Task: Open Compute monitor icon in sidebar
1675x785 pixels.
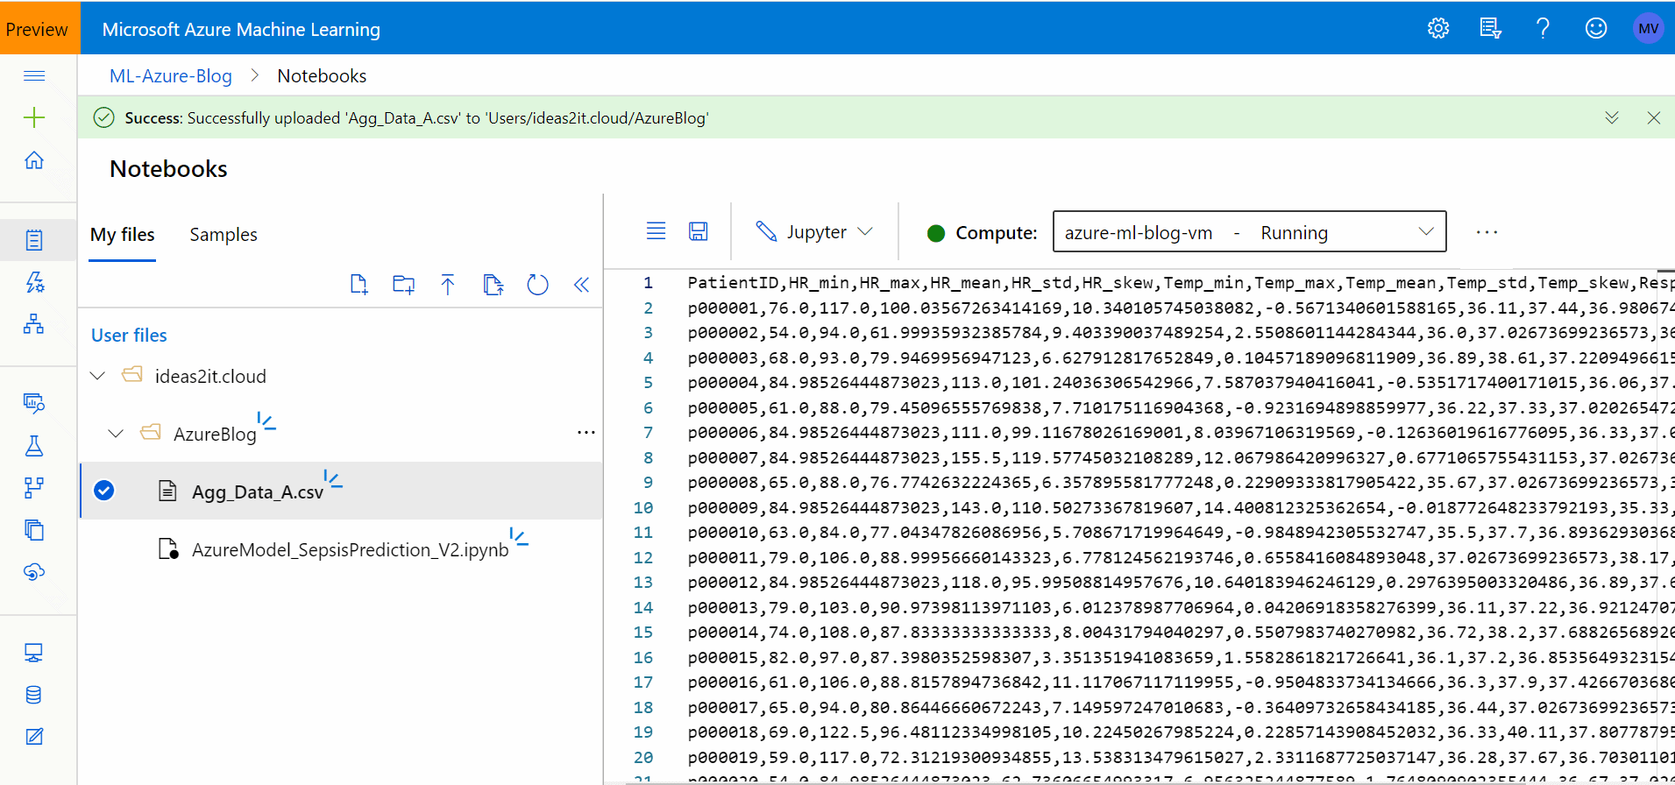Action: pyautogui.click(x=34, y=653)
